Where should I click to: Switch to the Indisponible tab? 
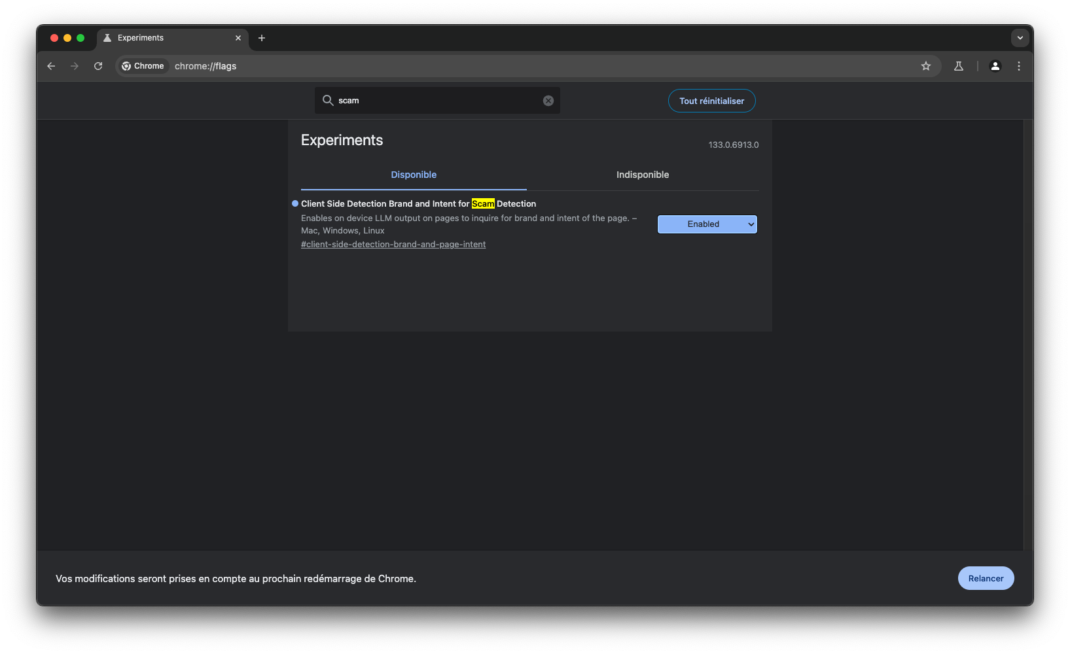click(642, 175)
